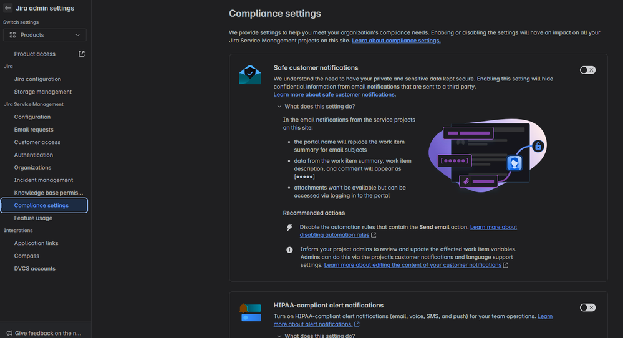Click the lightning bolt automation icon
623x338 pixels.
(289, 228)
